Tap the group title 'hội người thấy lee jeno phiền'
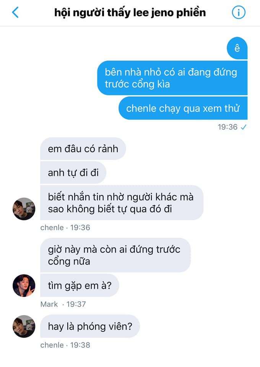 coord(130,13)
